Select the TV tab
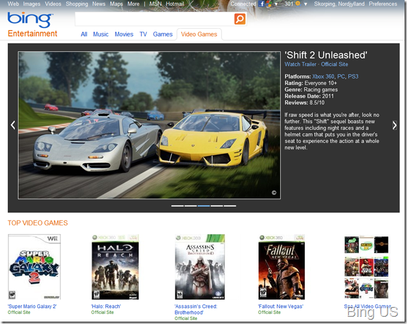Image resolution: width=407 pixels, height=324 pixels. [x=143, y=34]
